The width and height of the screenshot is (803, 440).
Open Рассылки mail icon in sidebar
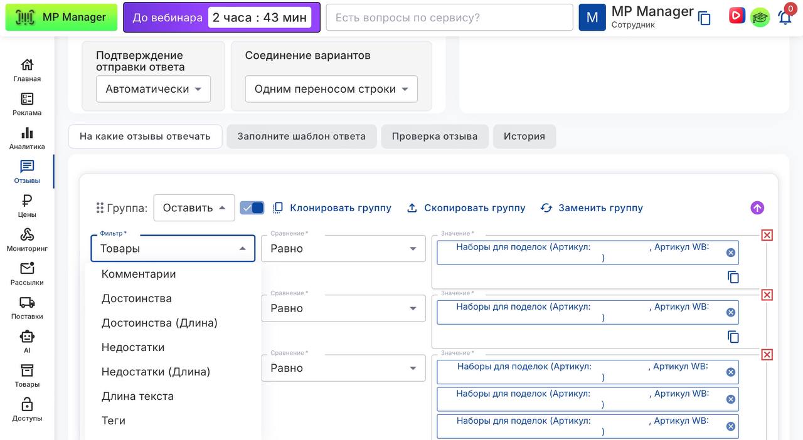[27, 273]
